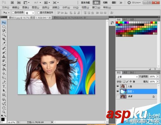Screen dimensions: 161x125
Task: Select the Hand tool
Action: pyautogui.click(x=4, y=108)
